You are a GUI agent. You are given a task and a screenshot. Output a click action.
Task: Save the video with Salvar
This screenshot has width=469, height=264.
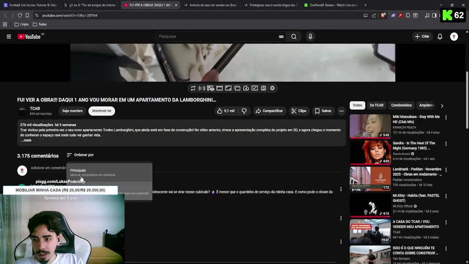[323, 111]
